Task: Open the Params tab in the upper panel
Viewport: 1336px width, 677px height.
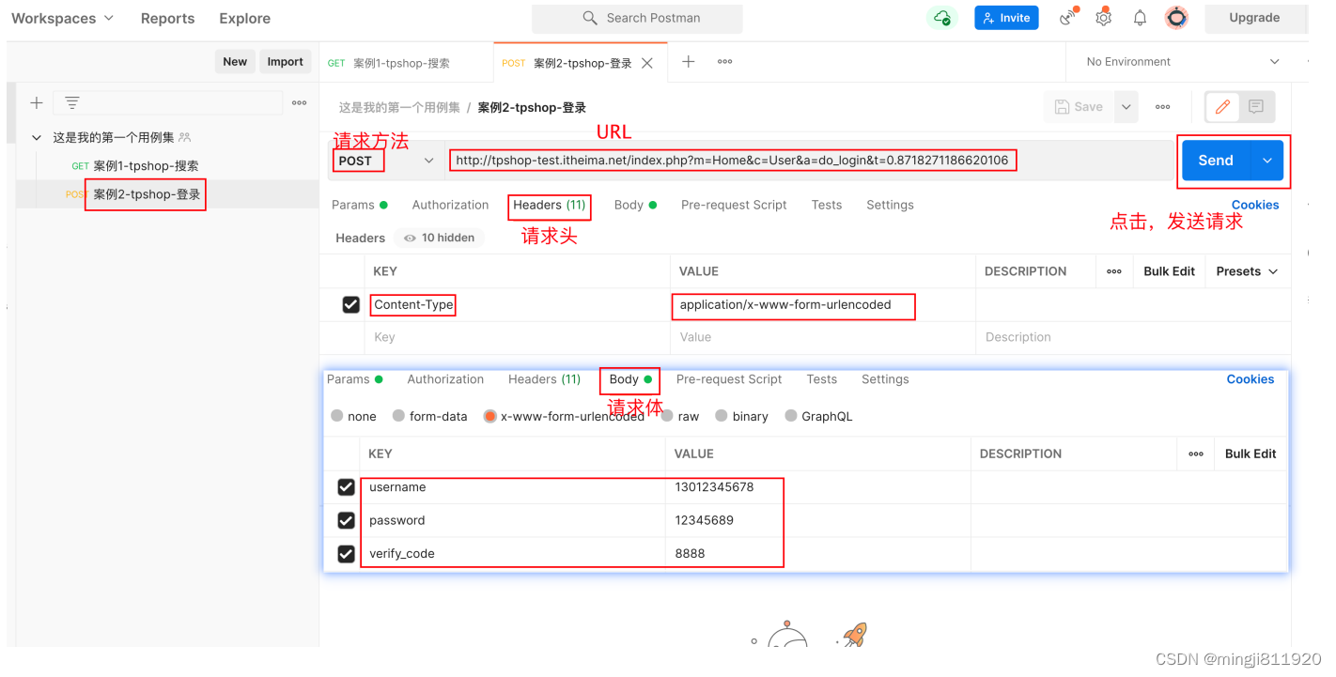Action: [x=358, y=205]
